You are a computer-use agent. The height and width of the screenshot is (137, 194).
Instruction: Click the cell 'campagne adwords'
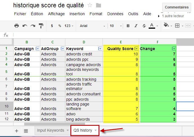(84, 65)
